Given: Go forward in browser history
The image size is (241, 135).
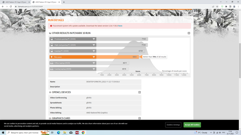Looking at the screenshot, I should [7, 7].
